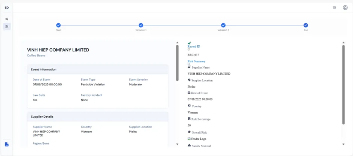Click the VINH HIEP COMPANY LIMITED page heading
Viewport: 353px width, 156px height.
pyautogui.click(x=58, y=50)
